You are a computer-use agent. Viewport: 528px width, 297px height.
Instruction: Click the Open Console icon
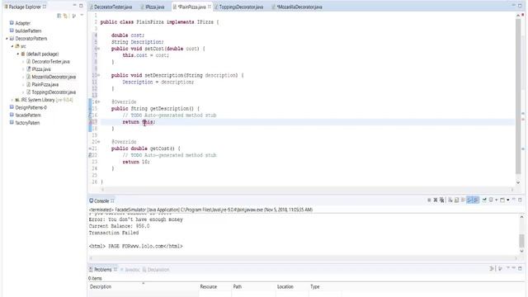pyautogui.click(x=502, y=200)
